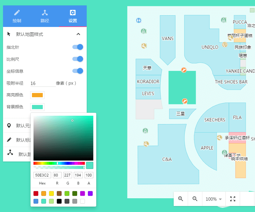255x212 pixels.
Task: Click the orange icon on the green square's top edge
Action: pyautogui.click(x=184, y=70)
